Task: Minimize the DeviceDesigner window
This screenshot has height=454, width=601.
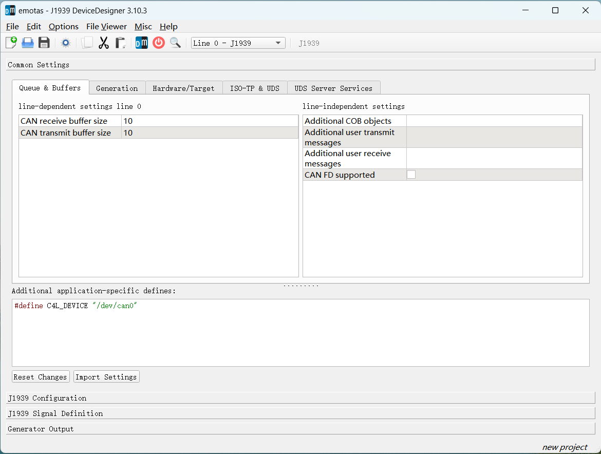Action: [x=525, y=10]
